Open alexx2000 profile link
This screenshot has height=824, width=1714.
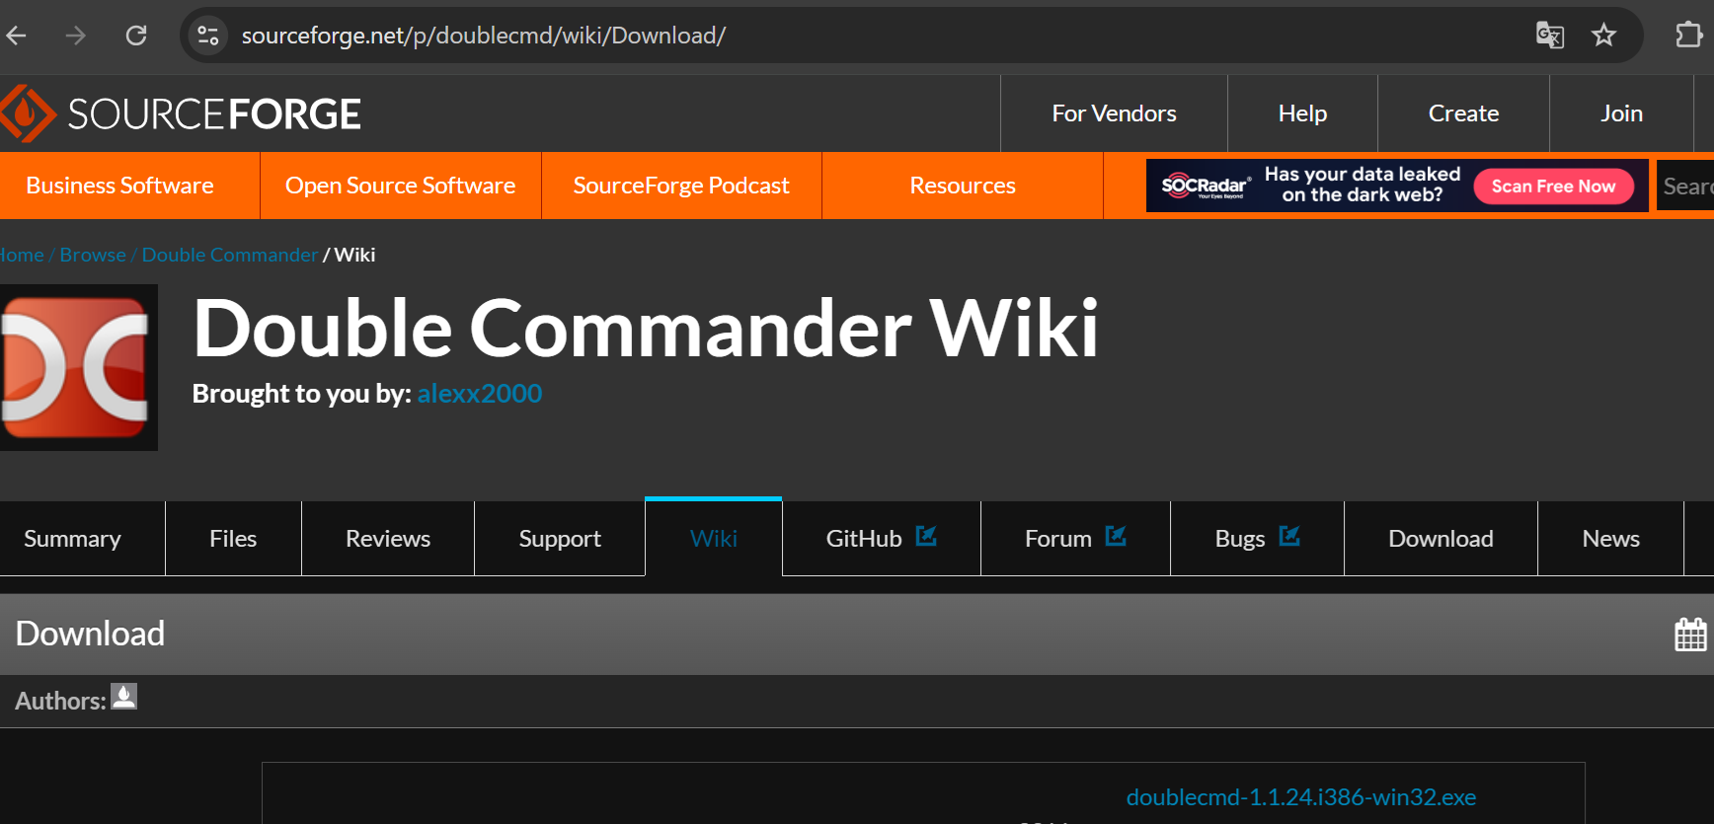click(479, 394)
